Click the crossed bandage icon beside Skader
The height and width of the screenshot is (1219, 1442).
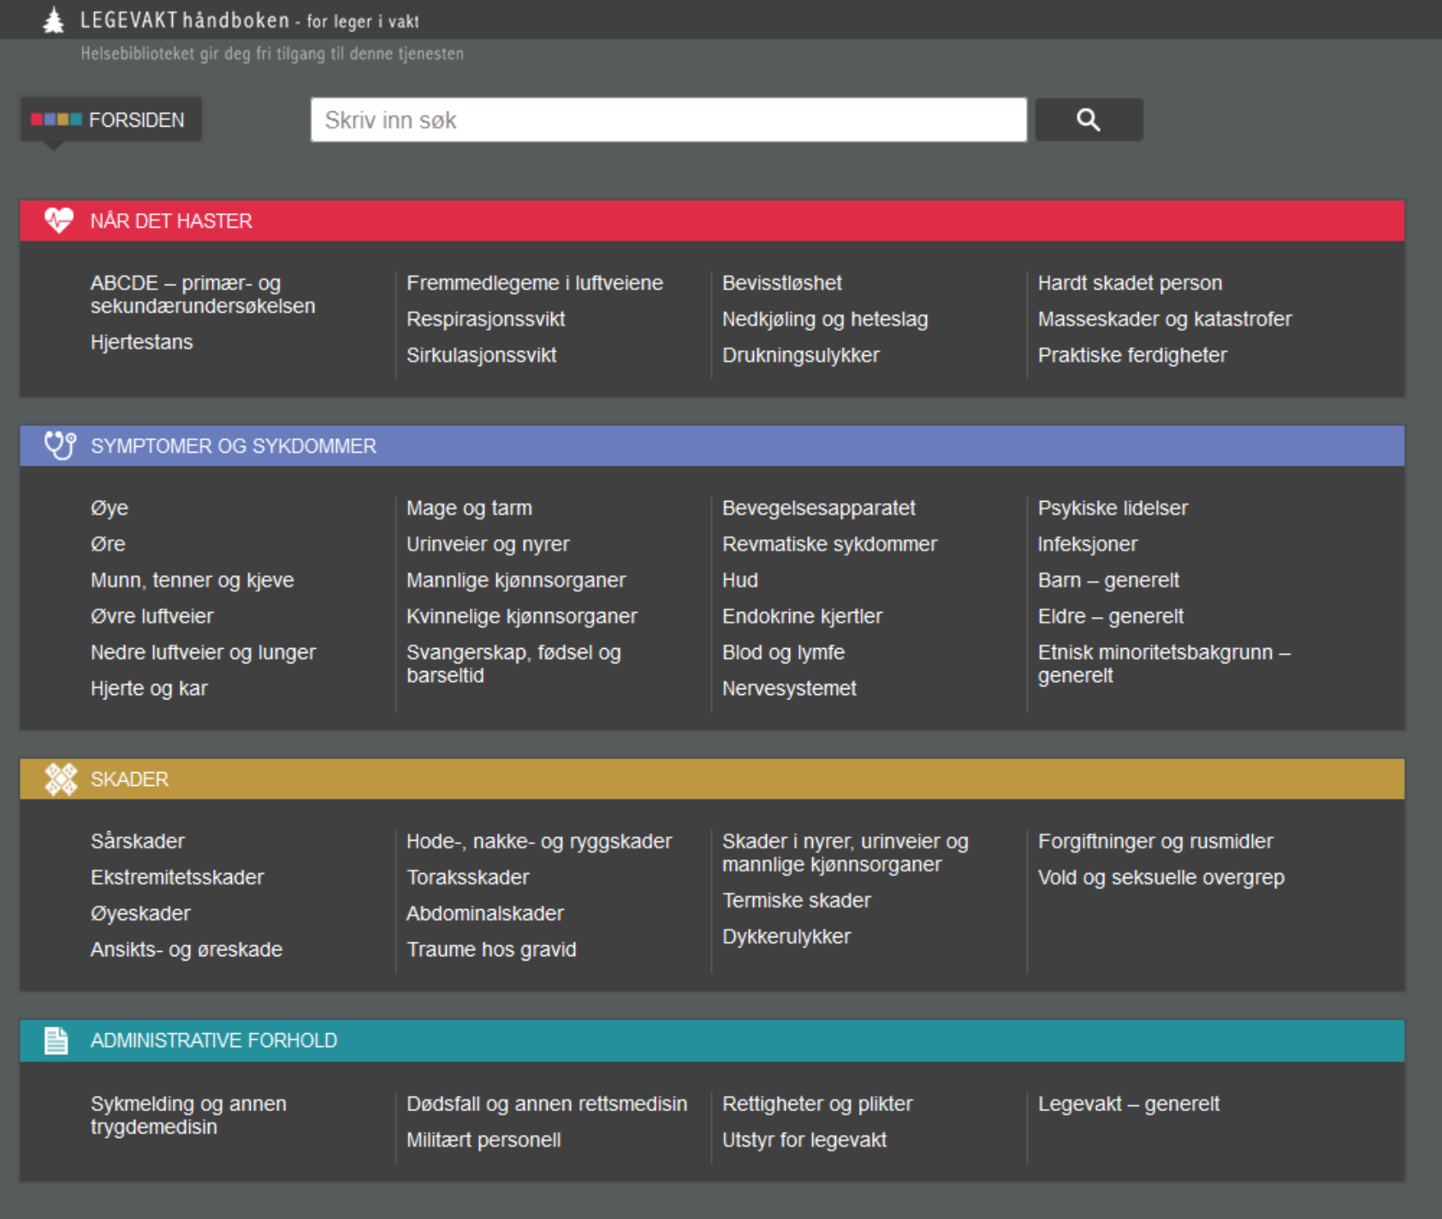coord(61,779)
